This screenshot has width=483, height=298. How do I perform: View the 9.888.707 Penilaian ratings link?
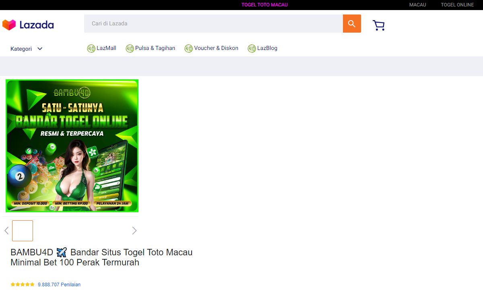point(59,285)
